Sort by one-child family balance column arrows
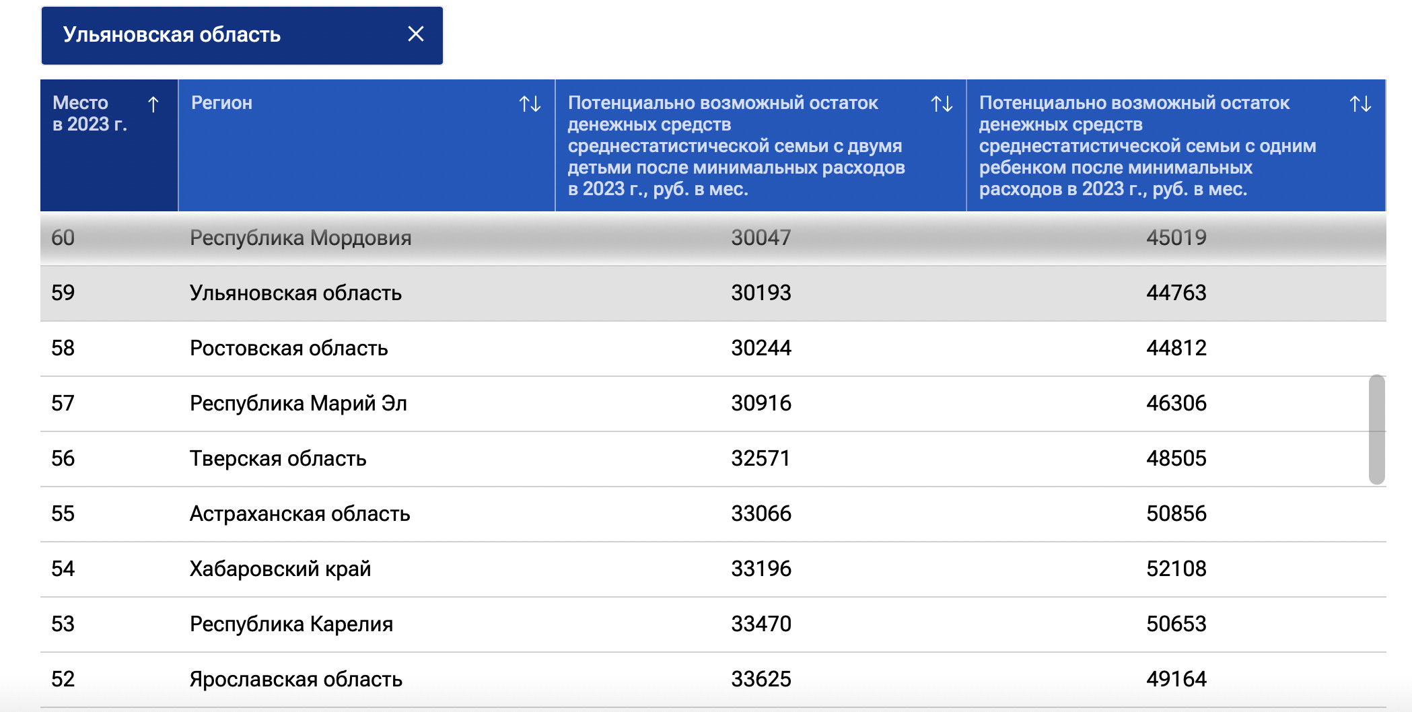1412x712 pixels. [x=1360, y=104]
